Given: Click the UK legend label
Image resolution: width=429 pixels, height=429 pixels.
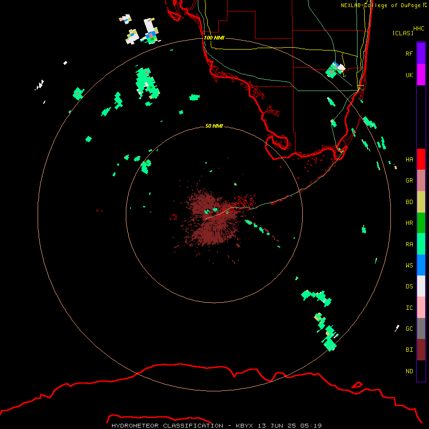Looking at the screenshot, I should click(409, 75).
